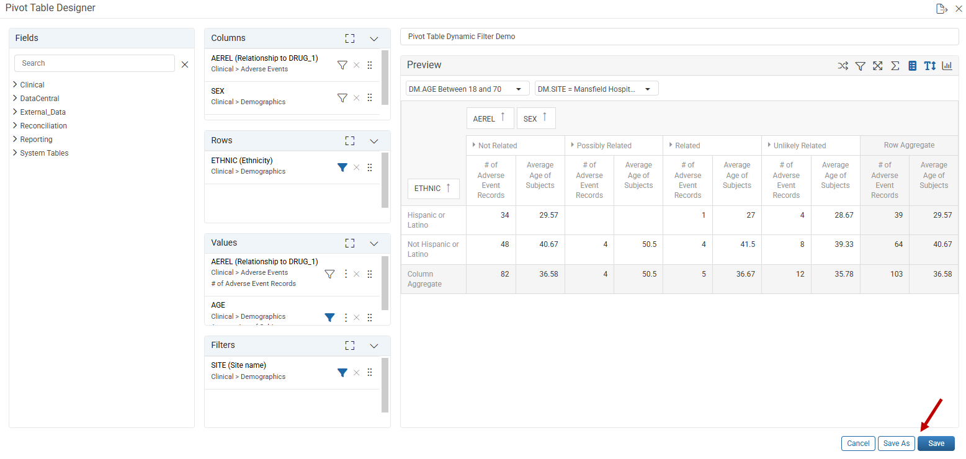
Task: Collapse the Columns panel with the chevron
Action: [x=374, y=38]
